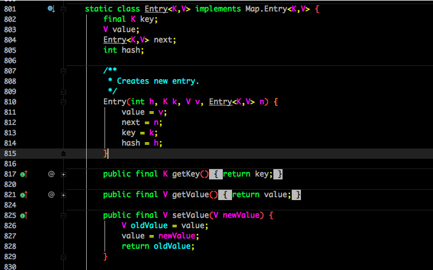Click line number 816 in the gutter
The width and height of the screenshot is (433, 270).
[x=10, y=164]
